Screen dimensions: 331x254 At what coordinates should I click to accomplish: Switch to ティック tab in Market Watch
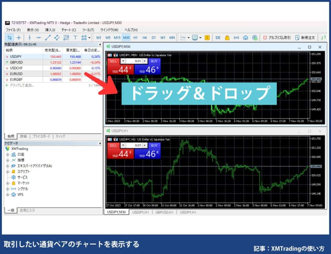tap(60, 136)
